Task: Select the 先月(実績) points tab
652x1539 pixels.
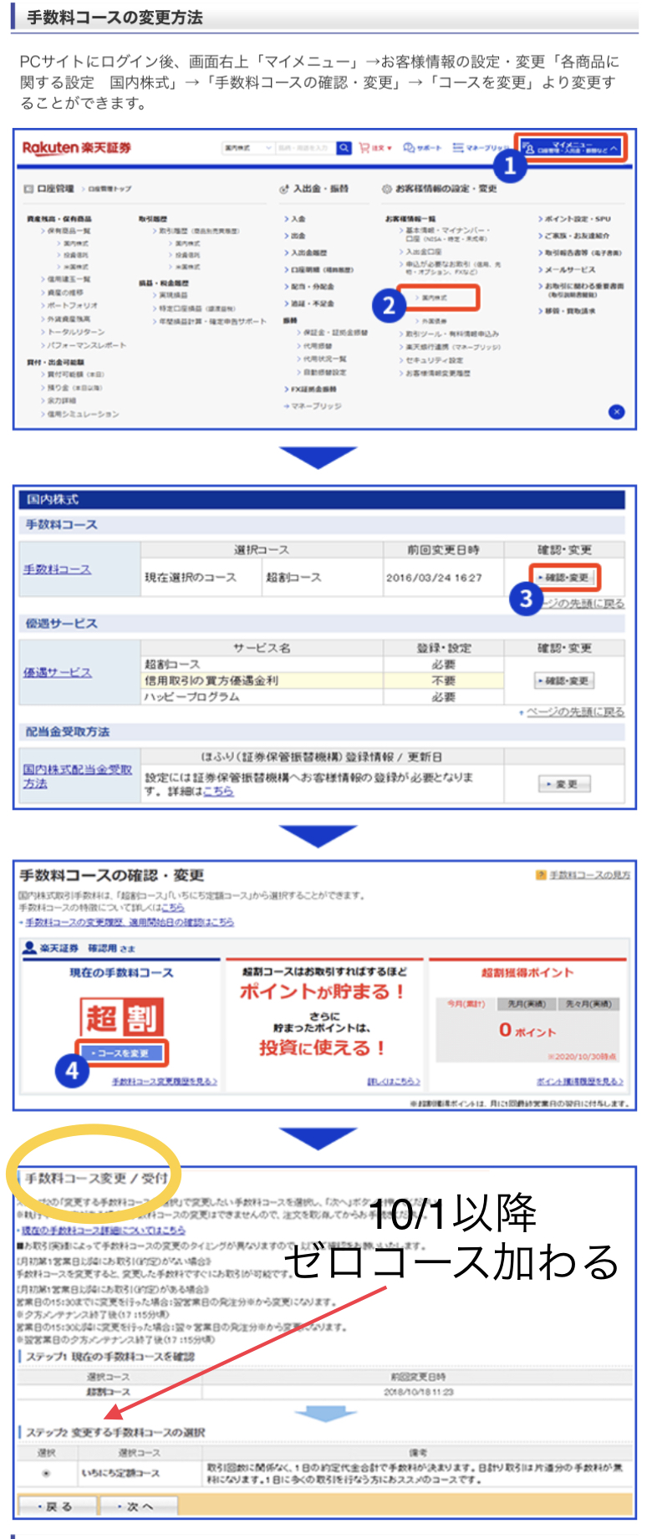Action: [527, 1004]
